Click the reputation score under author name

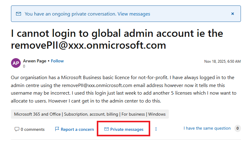pos(24,66)
